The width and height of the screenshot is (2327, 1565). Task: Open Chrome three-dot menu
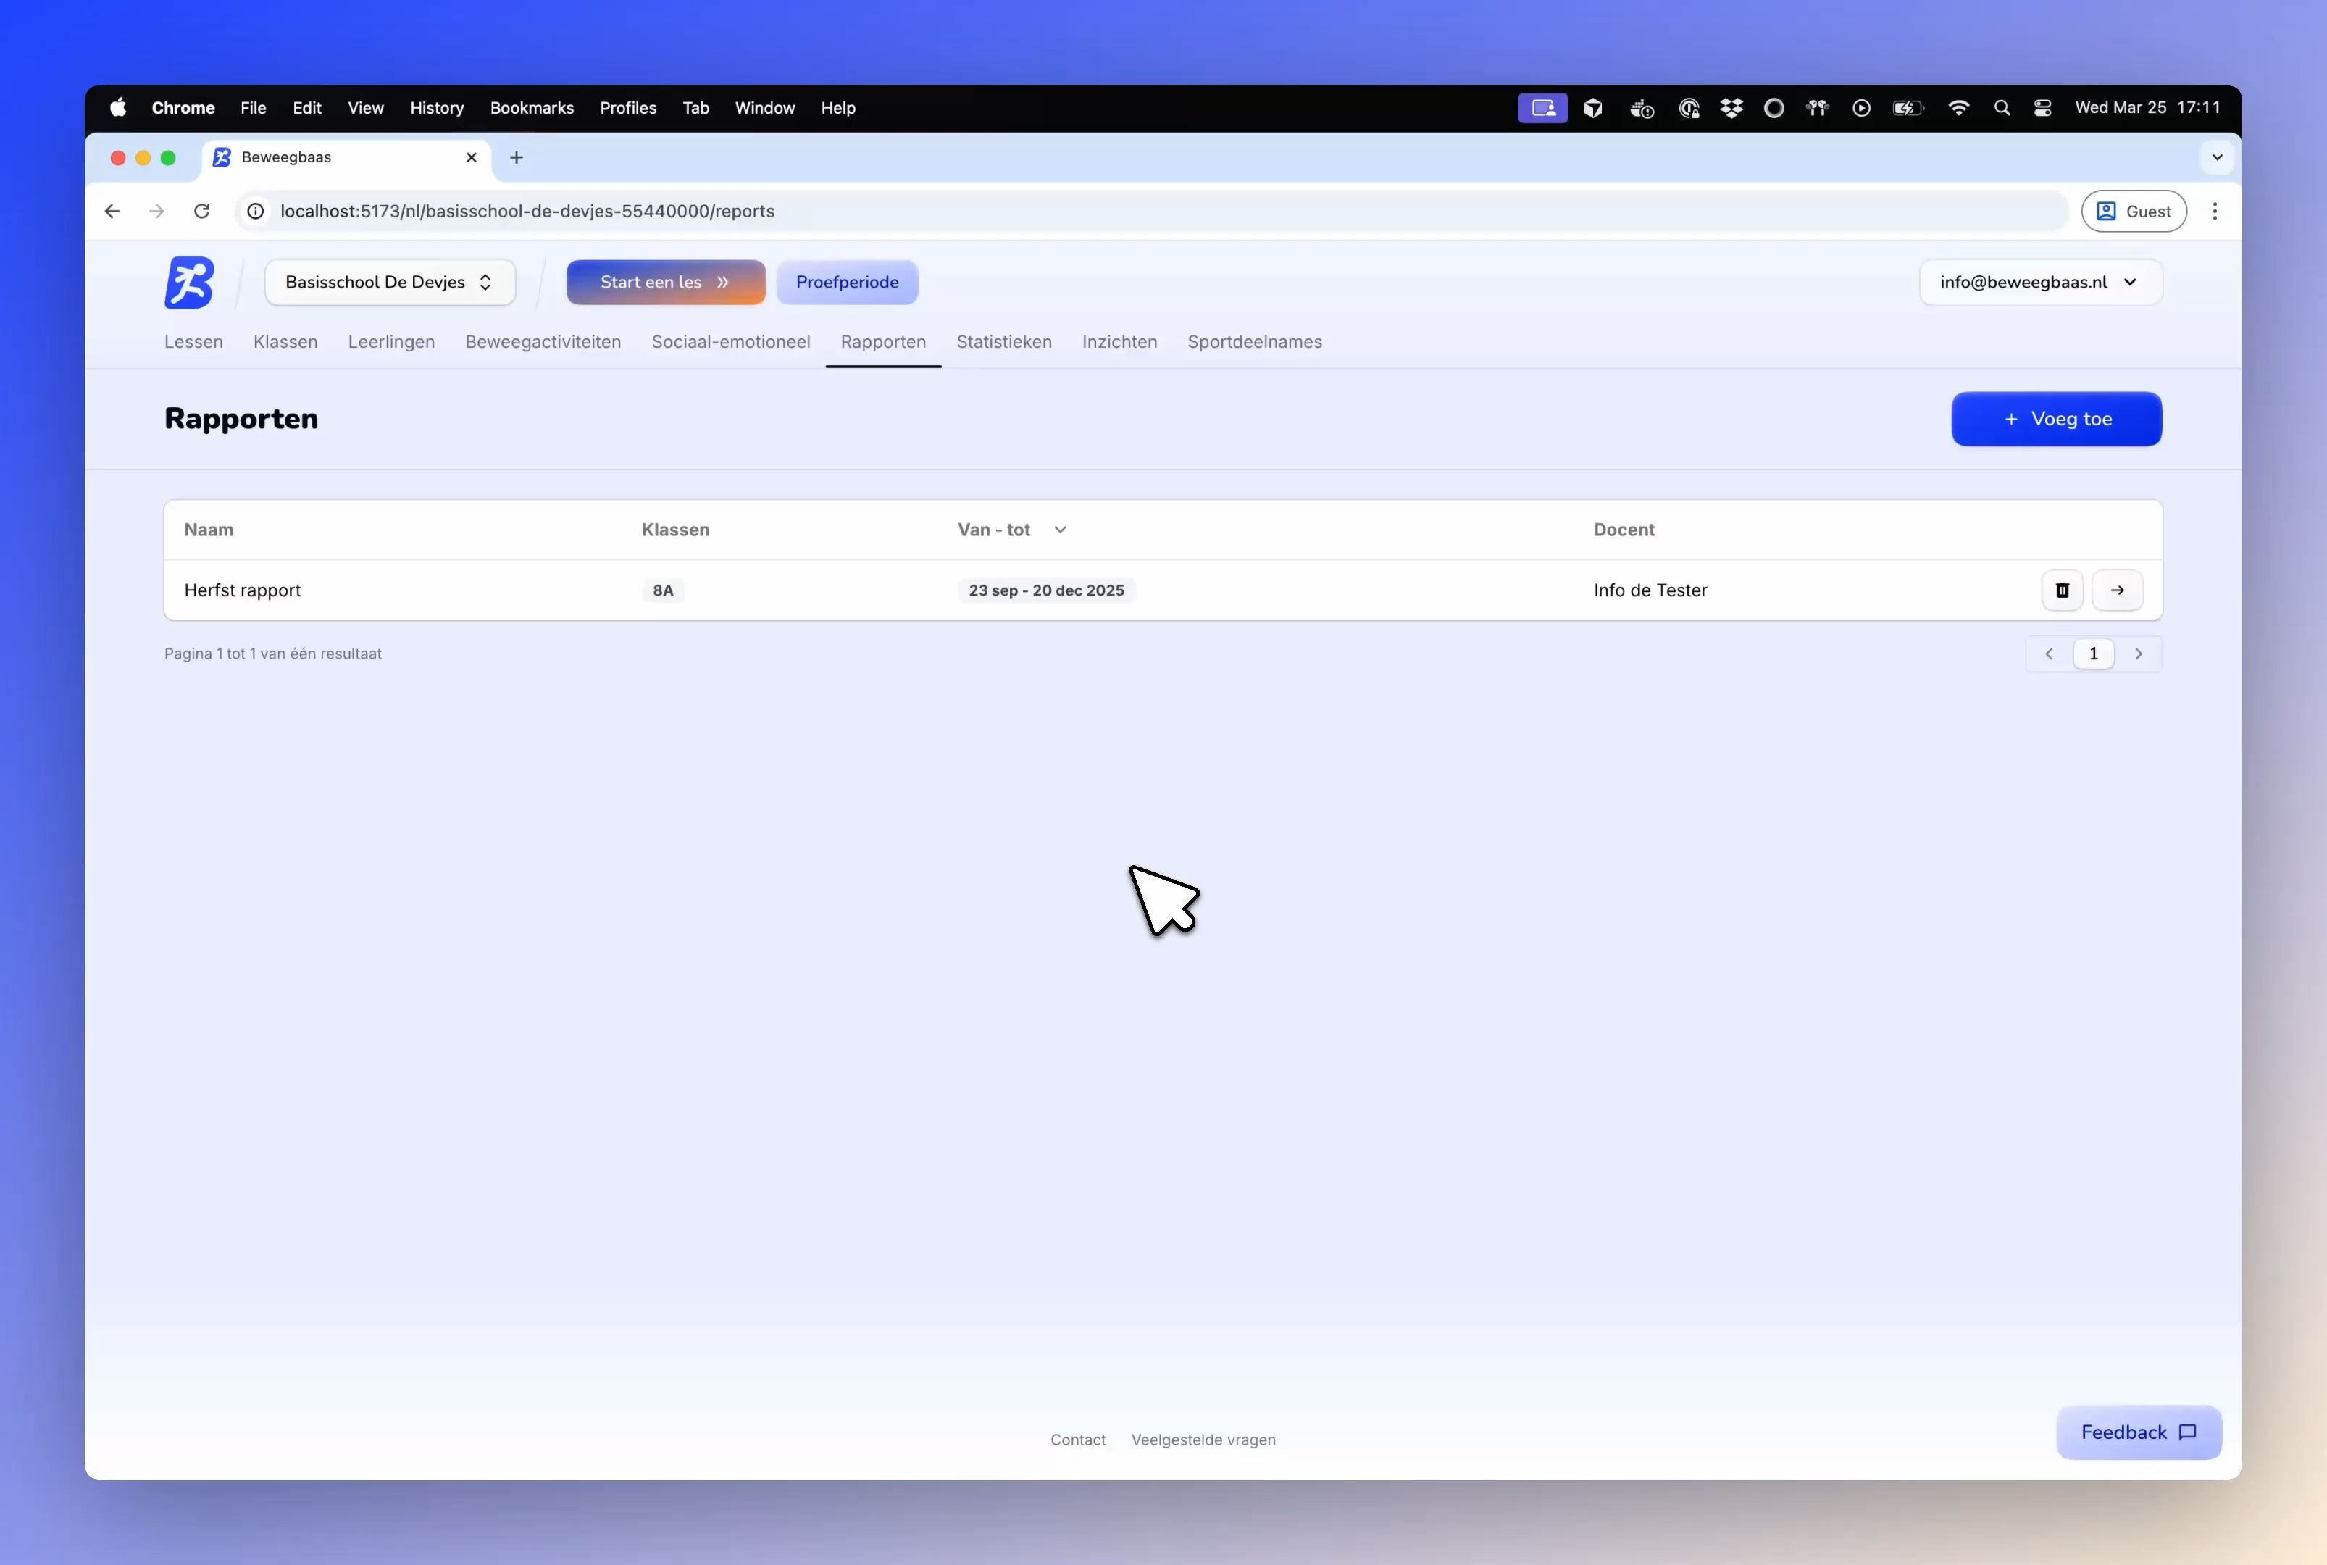point(2214,211)
